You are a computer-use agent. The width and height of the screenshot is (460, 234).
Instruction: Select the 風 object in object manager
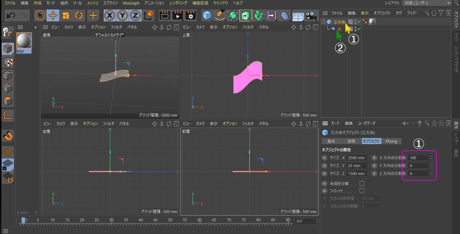339,29
